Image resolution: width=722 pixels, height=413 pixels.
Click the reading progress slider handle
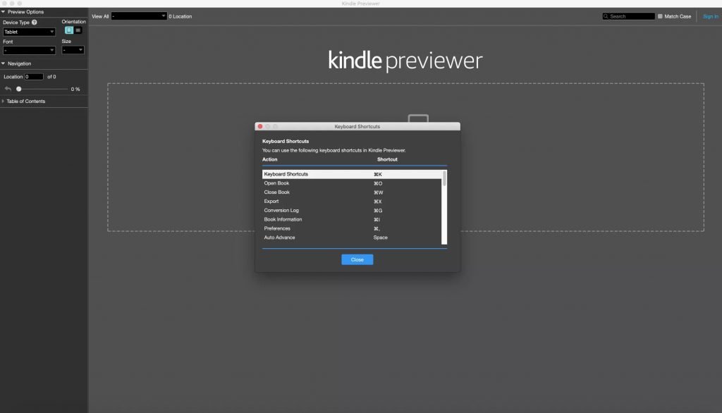(19, 89)
